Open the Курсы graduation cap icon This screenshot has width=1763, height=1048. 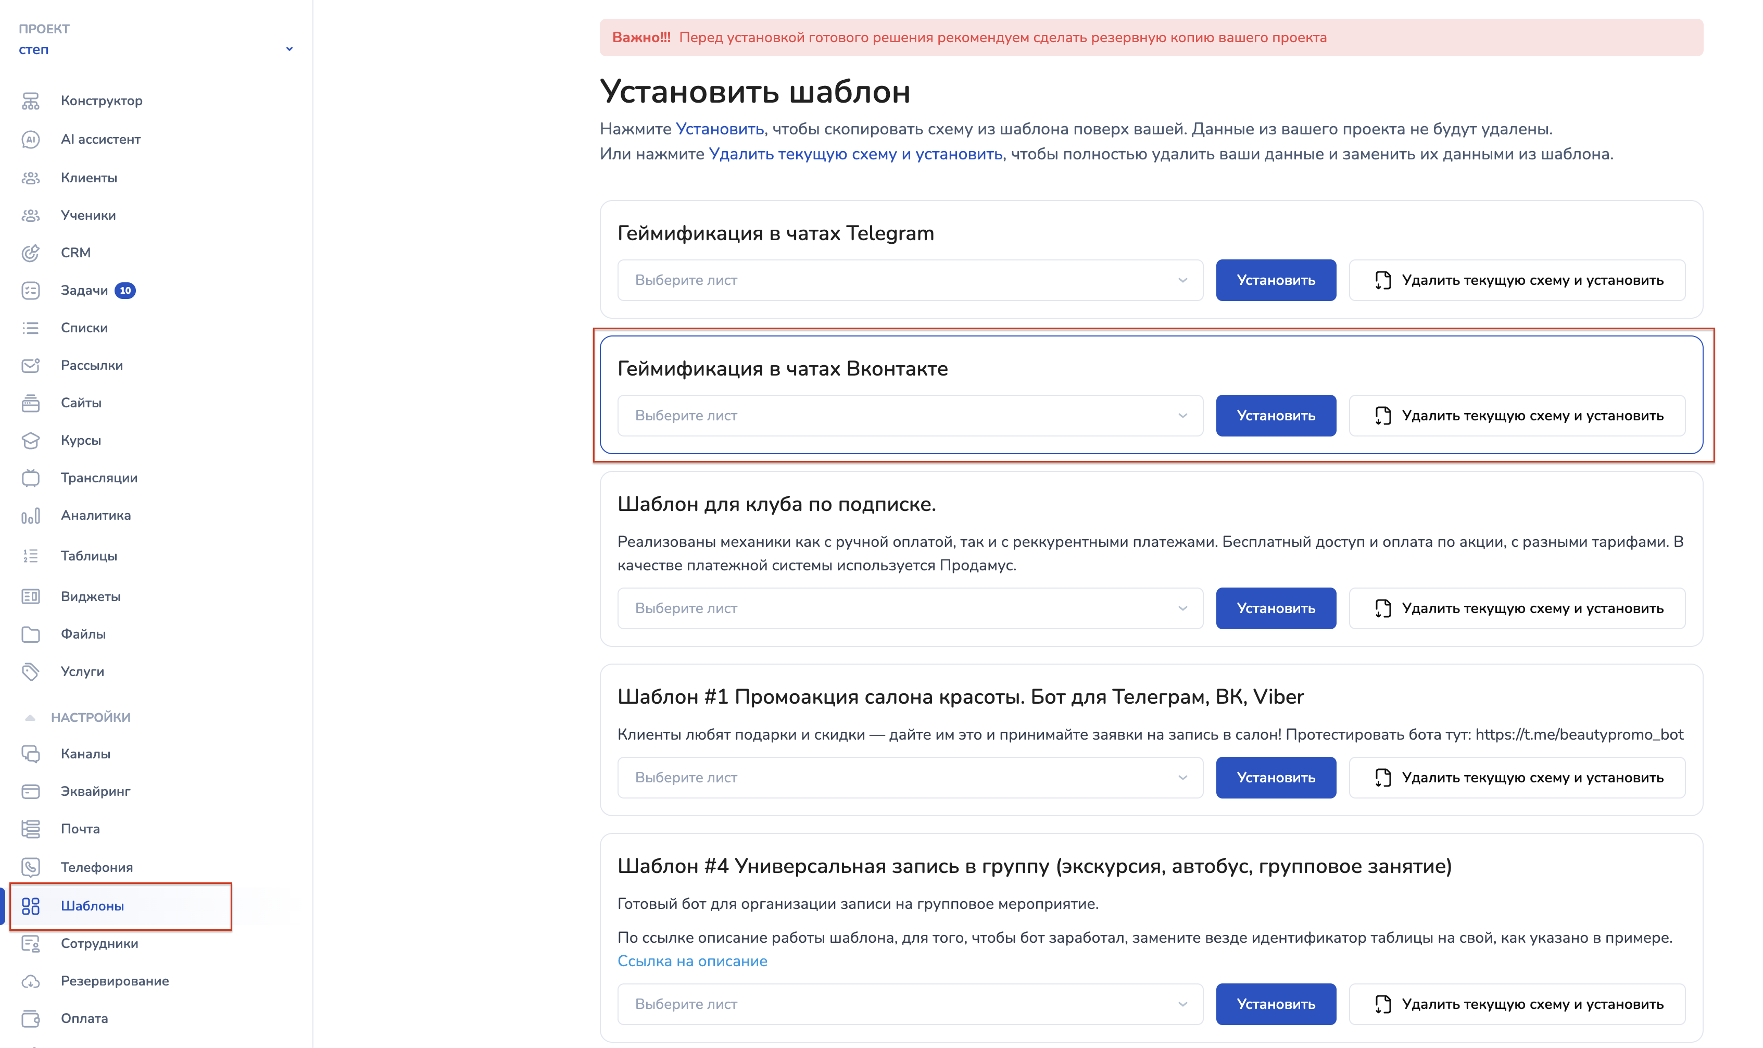(x=30, y=441)
